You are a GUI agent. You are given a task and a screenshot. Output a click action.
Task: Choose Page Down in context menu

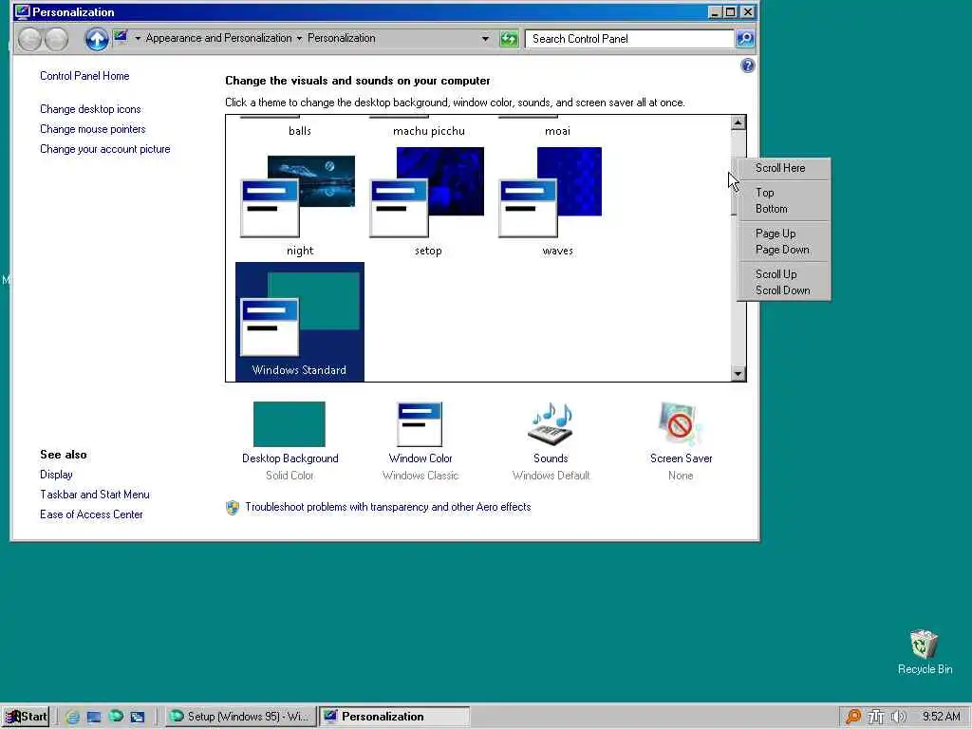[x=782, y=250]
